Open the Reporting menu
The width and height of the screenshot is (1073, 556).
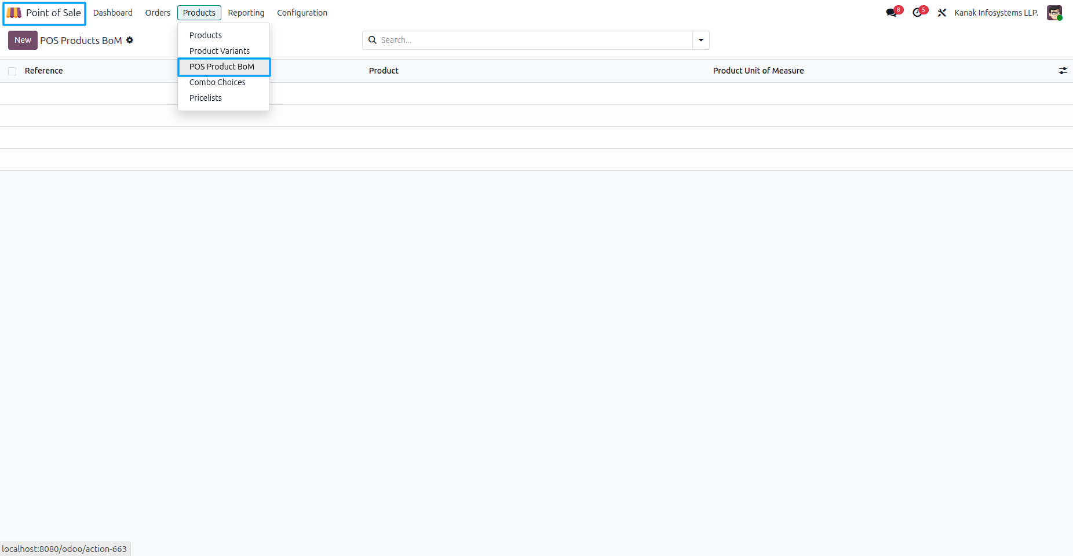coord(246,13)
